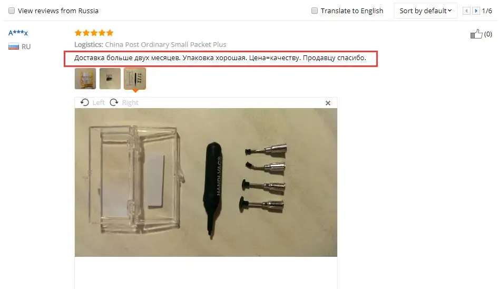
Task: Click the Russian review text
Action: coord(220,58)
